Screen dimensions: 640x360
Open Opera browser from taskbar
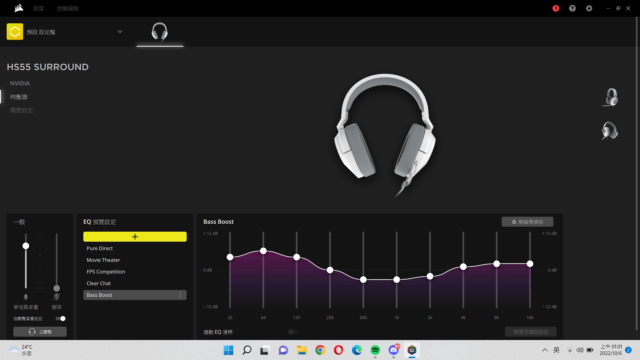[338, 350]
